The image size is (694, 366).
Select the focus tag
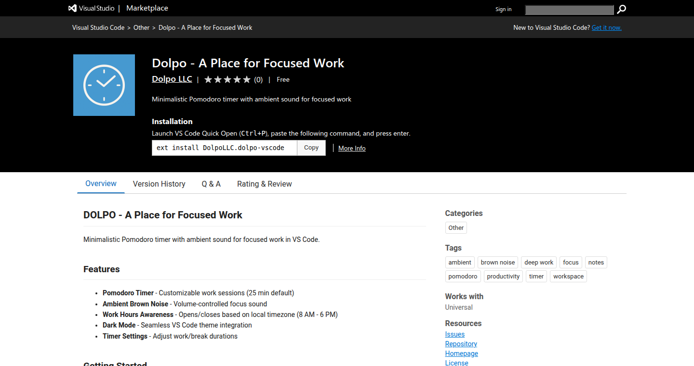[x=571, y=263]
